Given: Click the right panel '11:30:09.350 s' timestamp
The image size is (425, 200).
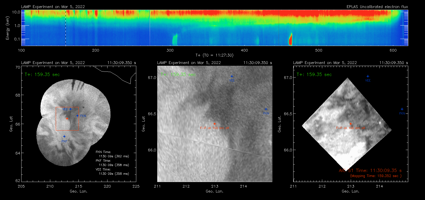Looking at the screenshot, I should (x=394, y=63).
